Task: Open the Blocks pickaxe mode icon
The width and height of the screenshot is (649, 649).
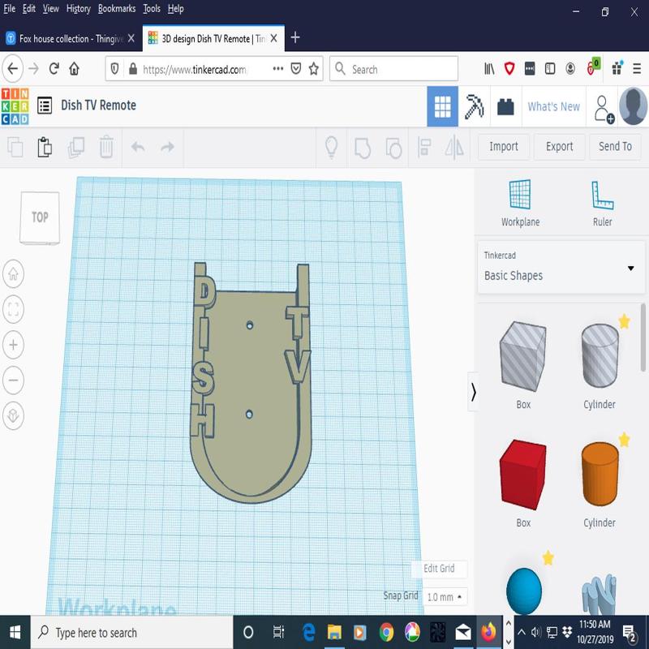Action: pyautogui.click(x=474, y=106)
